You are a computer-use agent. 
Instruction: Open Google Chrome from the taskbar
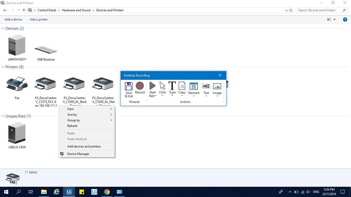107,192
